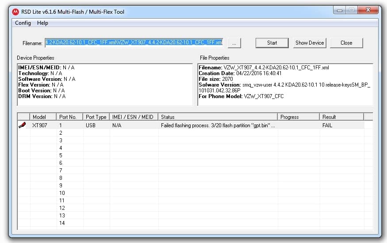Click the FAIL result cell
Image resolution: width=387 pixels, height=243 pixels.
click(x=327, y=125)
